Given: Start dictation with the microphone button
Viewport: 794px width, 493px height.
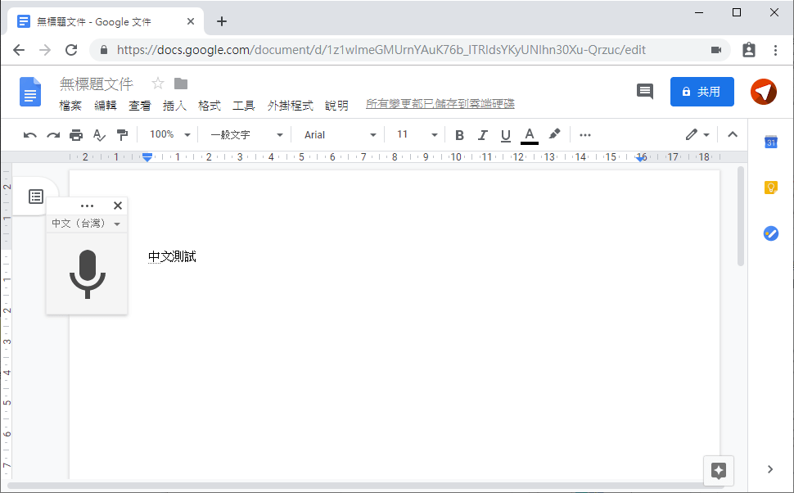Looking at the screenshot, I should tap(87, 274).
